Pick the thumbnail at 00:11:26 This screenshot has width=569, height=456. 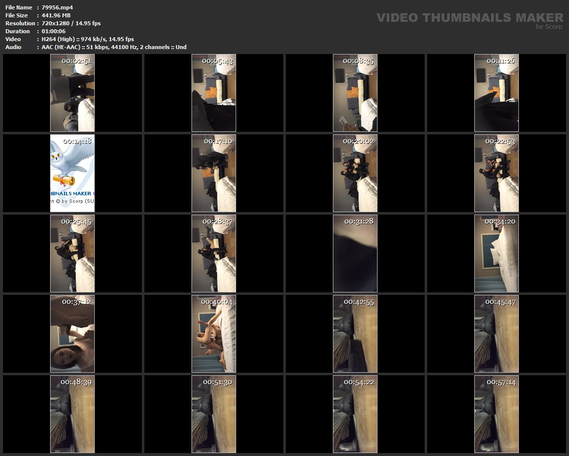(497, 93)
